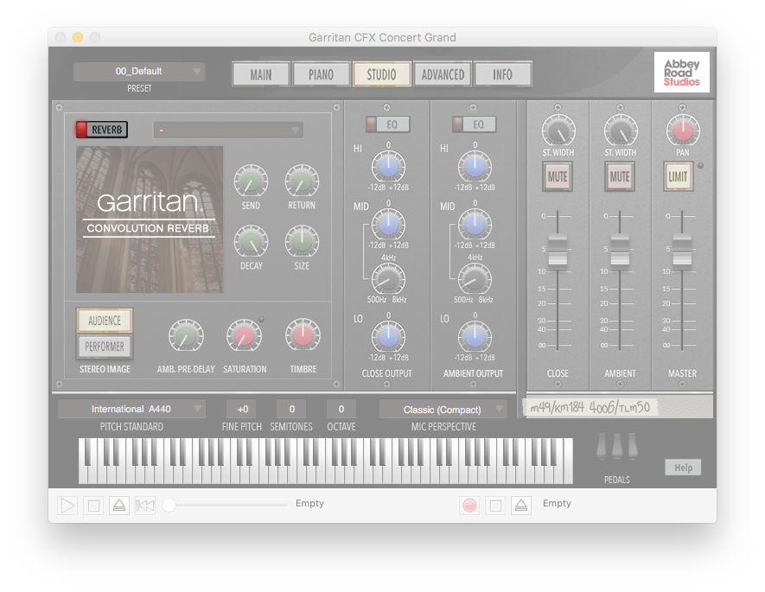Image resolution: width=765 pixels, height=592 pixels.
Task: Stop the player with the square button
Action: pos(93,506)
